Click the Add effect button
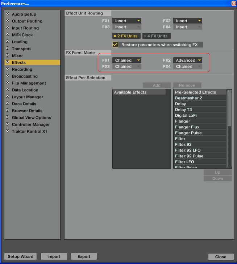 point(157,85)
